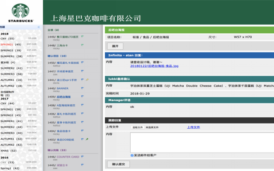274x171 pixels.
Task: Open project 1403 食品DOB link
Action: 66,140
